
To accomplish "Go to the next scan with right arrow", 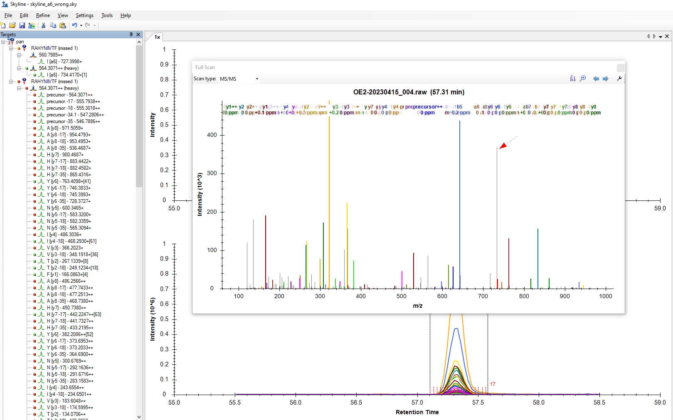I will pyautogui.click(x=606, y=79).
